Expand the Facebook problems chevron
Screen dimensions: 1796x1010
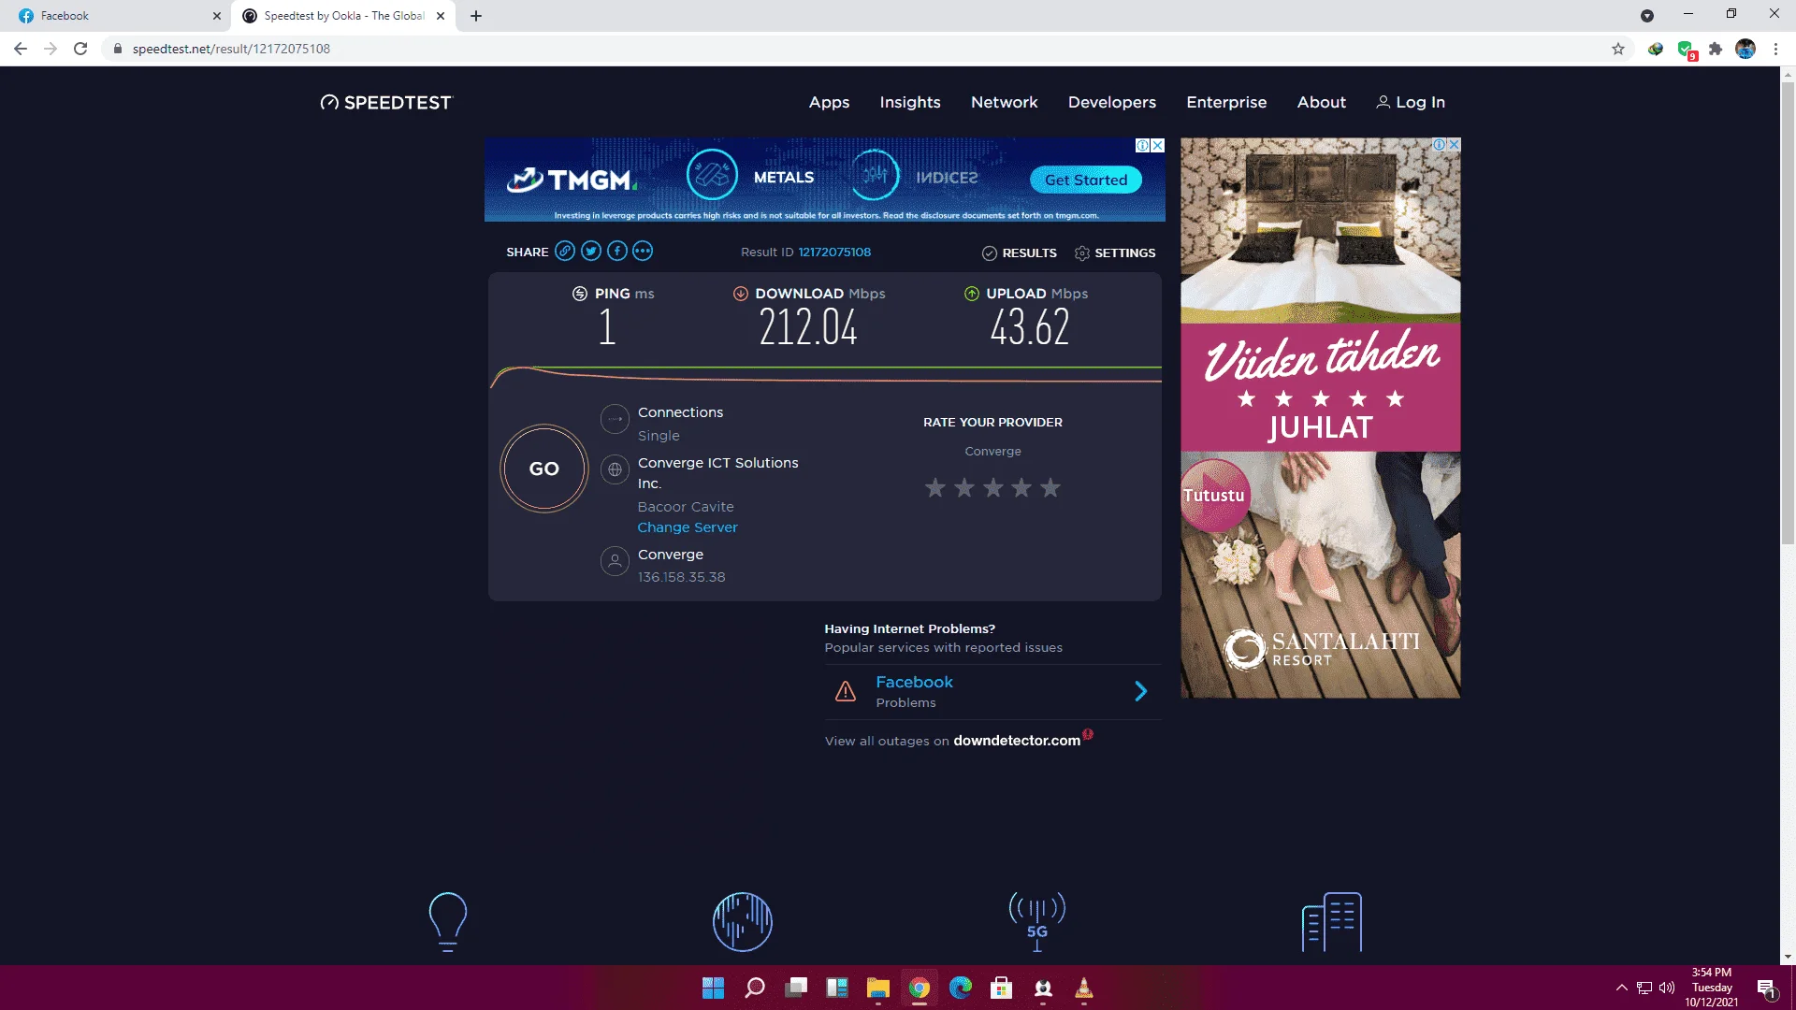click(1141, 691)
